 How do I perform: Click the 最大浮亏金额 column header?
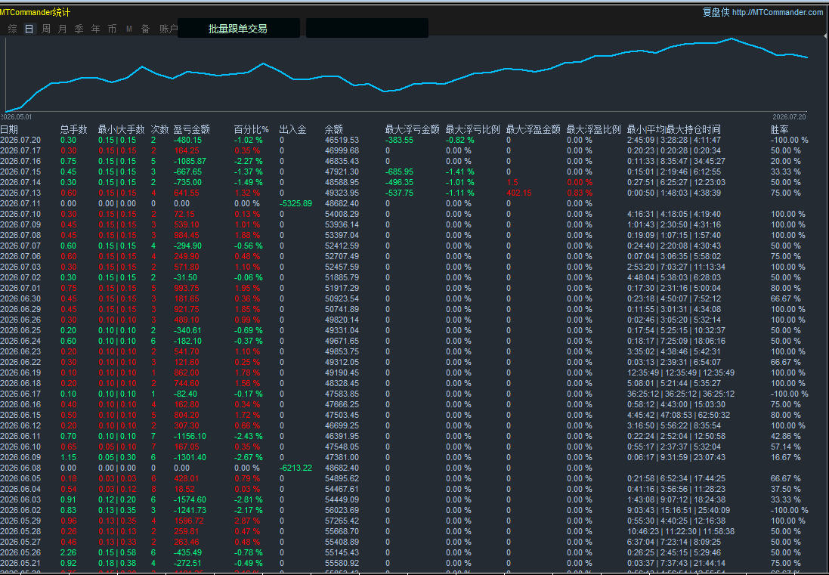(413, 129)
